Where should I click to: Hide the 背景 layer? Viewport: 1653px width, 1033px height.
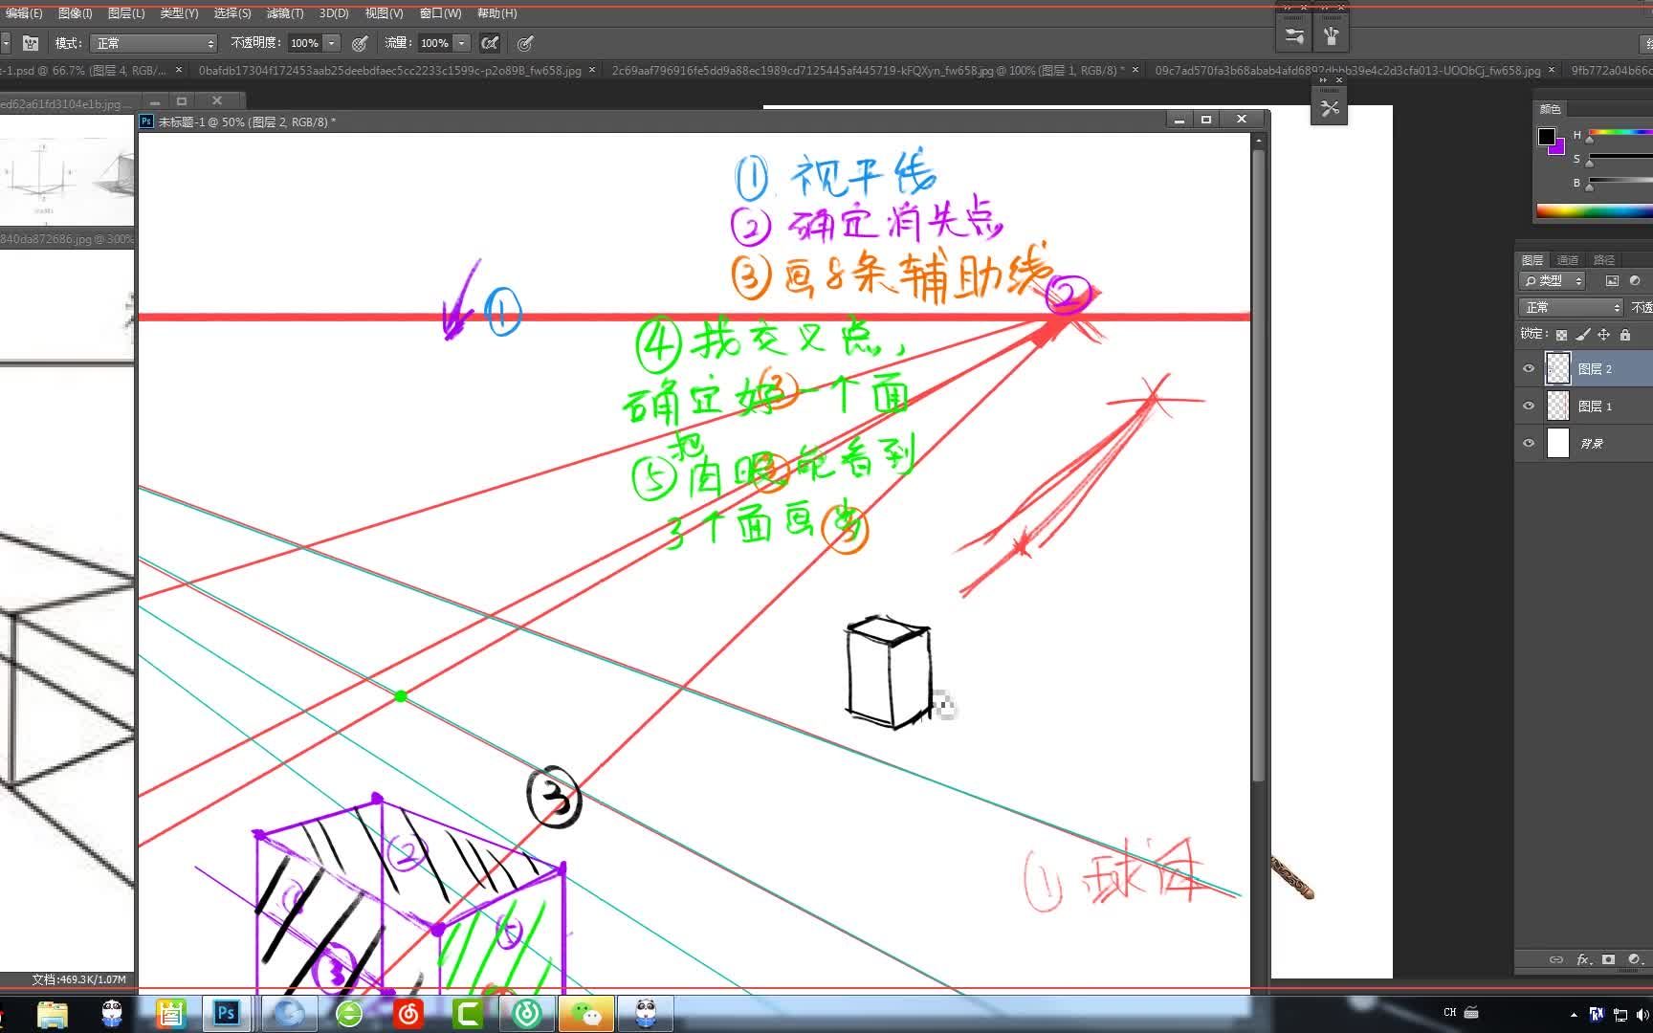(1529, 443)
